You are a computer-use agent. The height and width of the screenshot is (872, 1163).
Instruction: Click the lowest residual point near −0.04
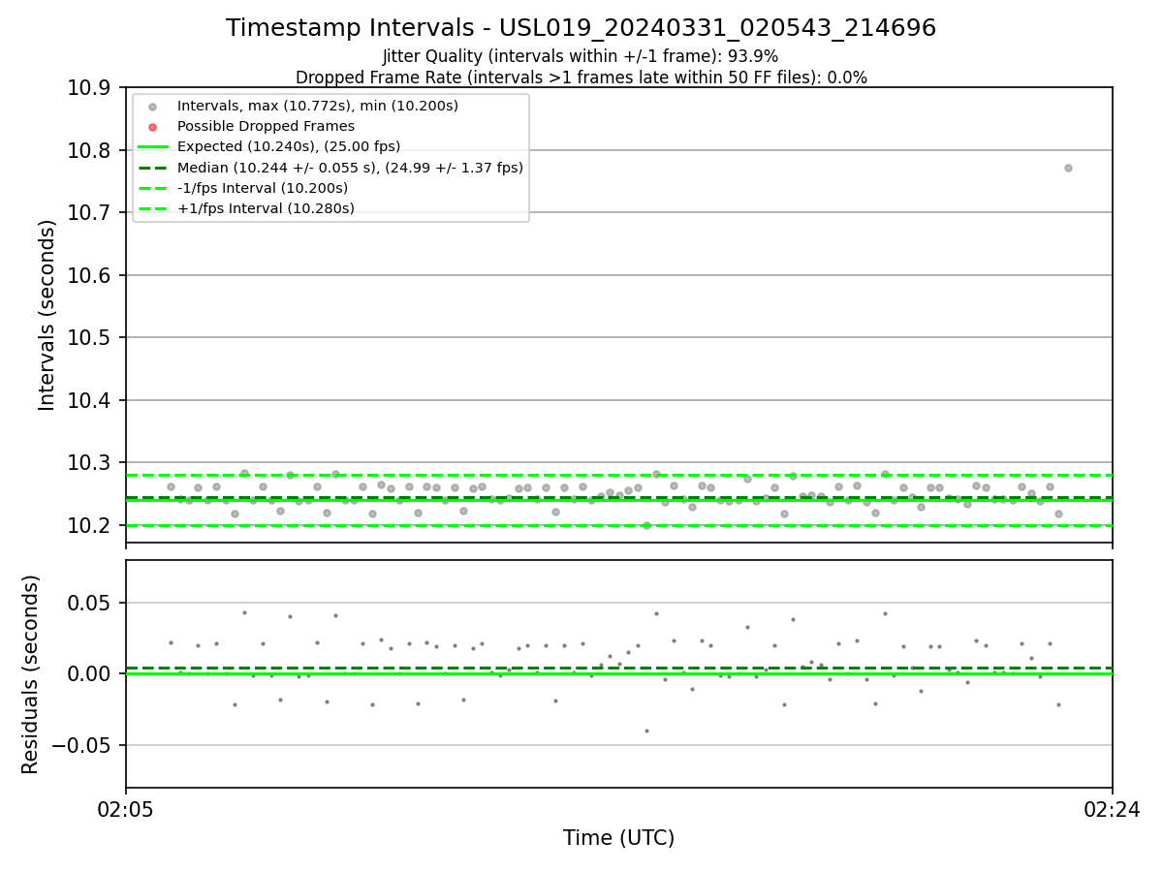coord(646,731)
